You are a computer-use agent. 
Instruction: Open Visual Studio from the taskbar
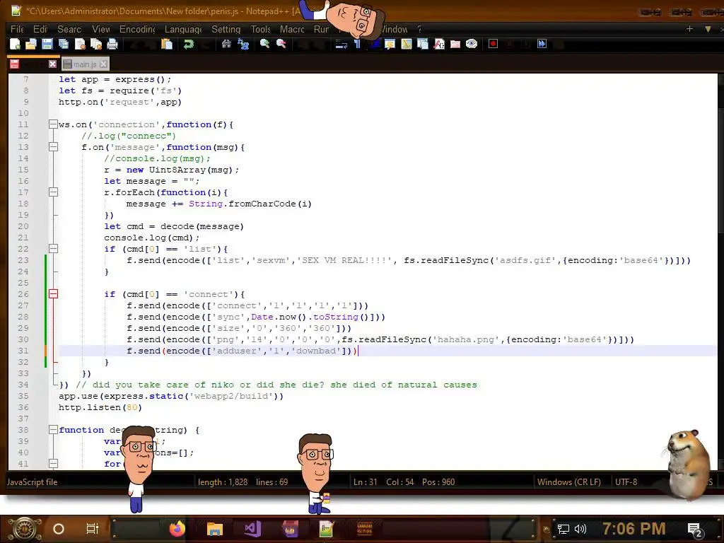coord(252,529)
